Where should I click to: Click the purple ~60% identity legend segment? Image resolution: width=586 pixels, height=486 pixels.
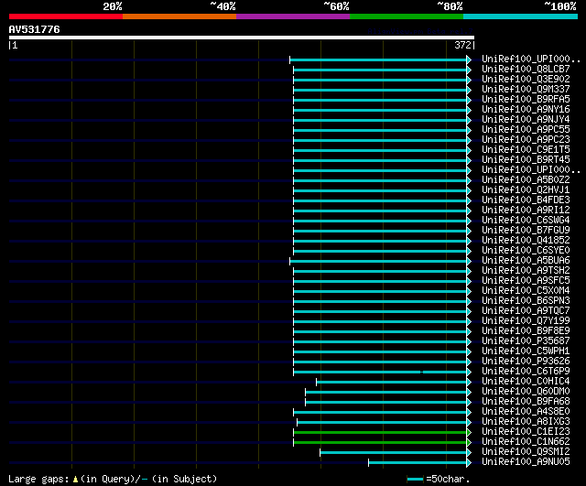tap(293, 16)
